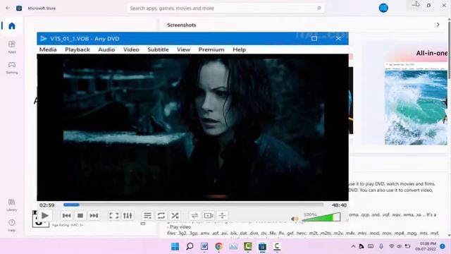451x254 pixels.
Task: Jump to the previous track in player
Action: tap(66, 215)
